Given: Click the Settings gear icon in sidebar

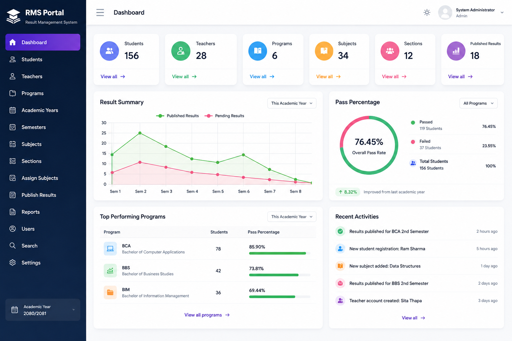Looking at the screenshot, I should pyautogui.click(x=13, y=263).
